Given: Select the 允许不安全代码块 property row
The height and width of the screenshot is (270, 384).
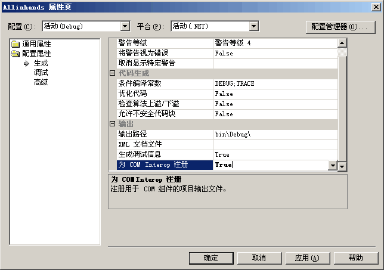Looking at the screenshot, I should tap(165, 114).
